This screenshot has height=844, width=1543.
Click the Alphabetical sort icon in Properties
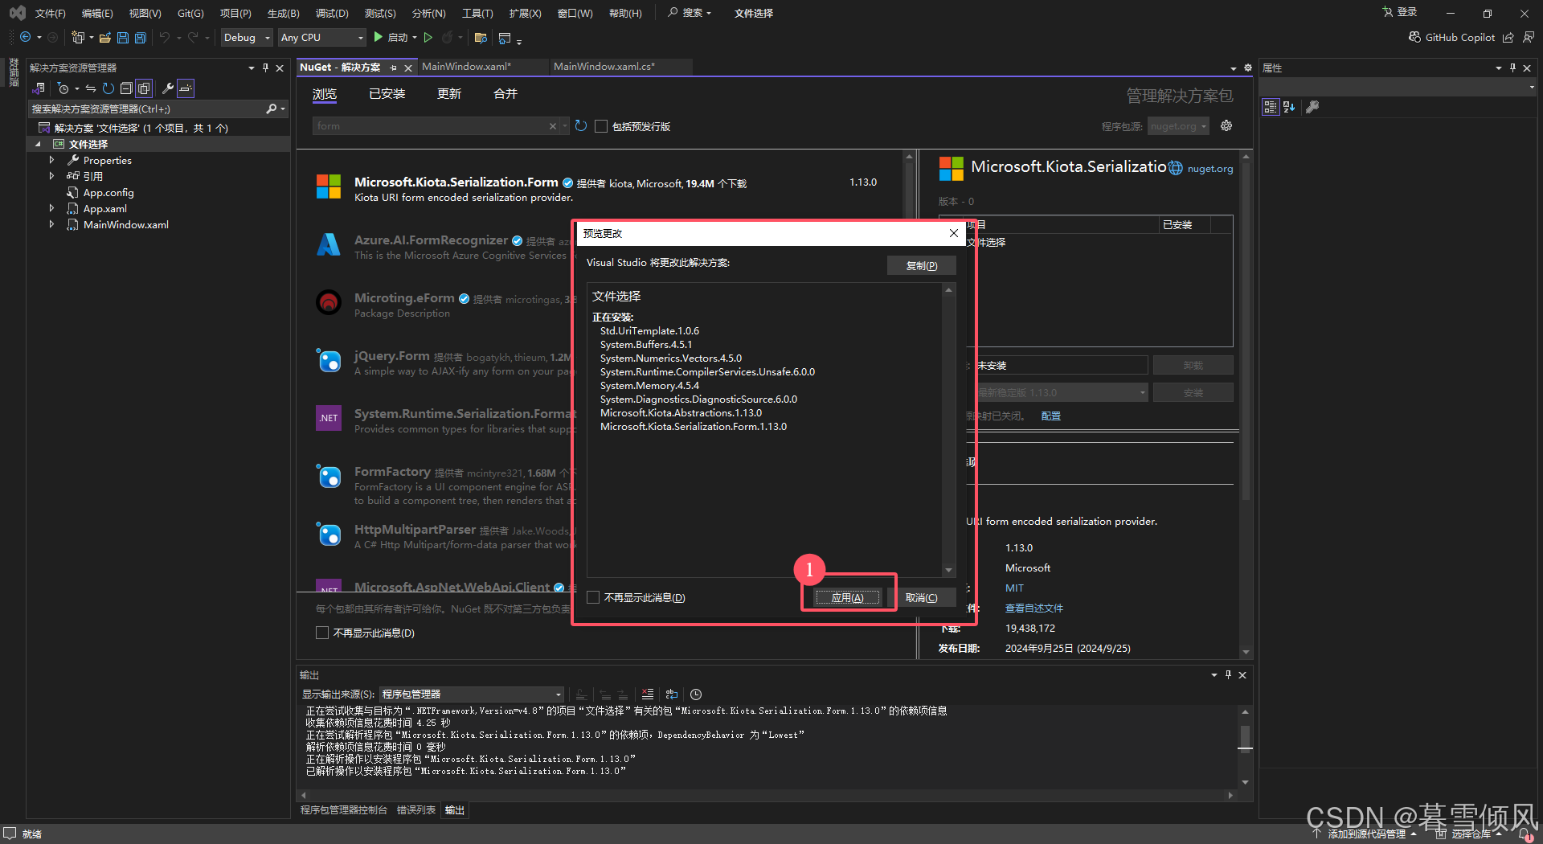click(x=1289, y=107)
